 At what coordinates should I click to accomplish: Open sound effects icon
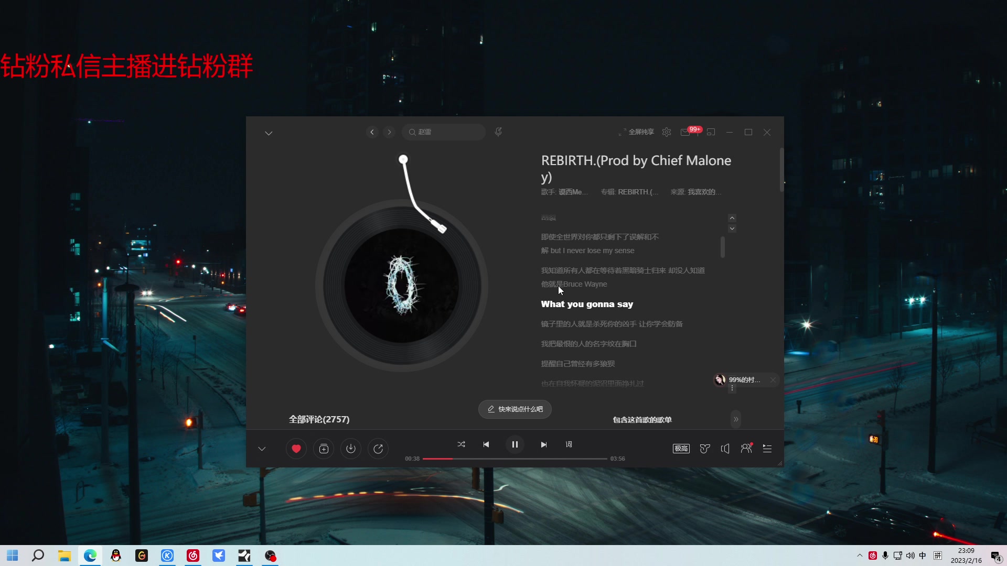[x=705, y=449]
